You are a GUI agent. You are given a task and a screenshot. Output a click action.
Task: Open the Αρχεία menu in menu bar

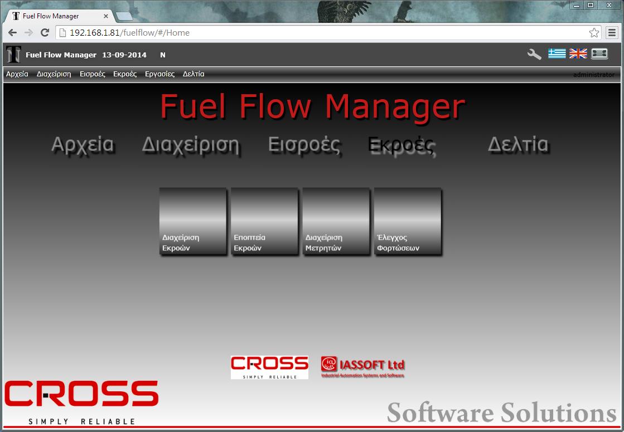coord(17,74)
